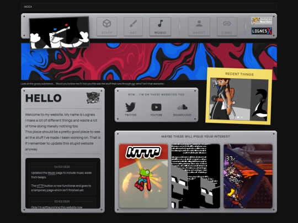Click the red and blue swirl banner image

coord(149,62)
